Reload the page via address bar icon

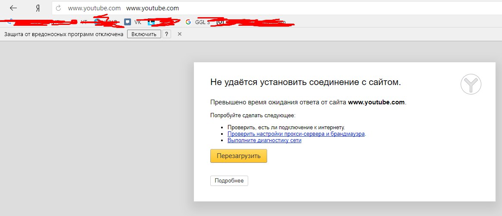click(x=59, y=8)
